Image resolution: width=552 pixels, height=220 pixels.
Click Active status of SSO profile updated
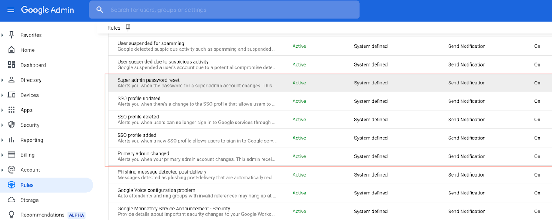[299, 101]
